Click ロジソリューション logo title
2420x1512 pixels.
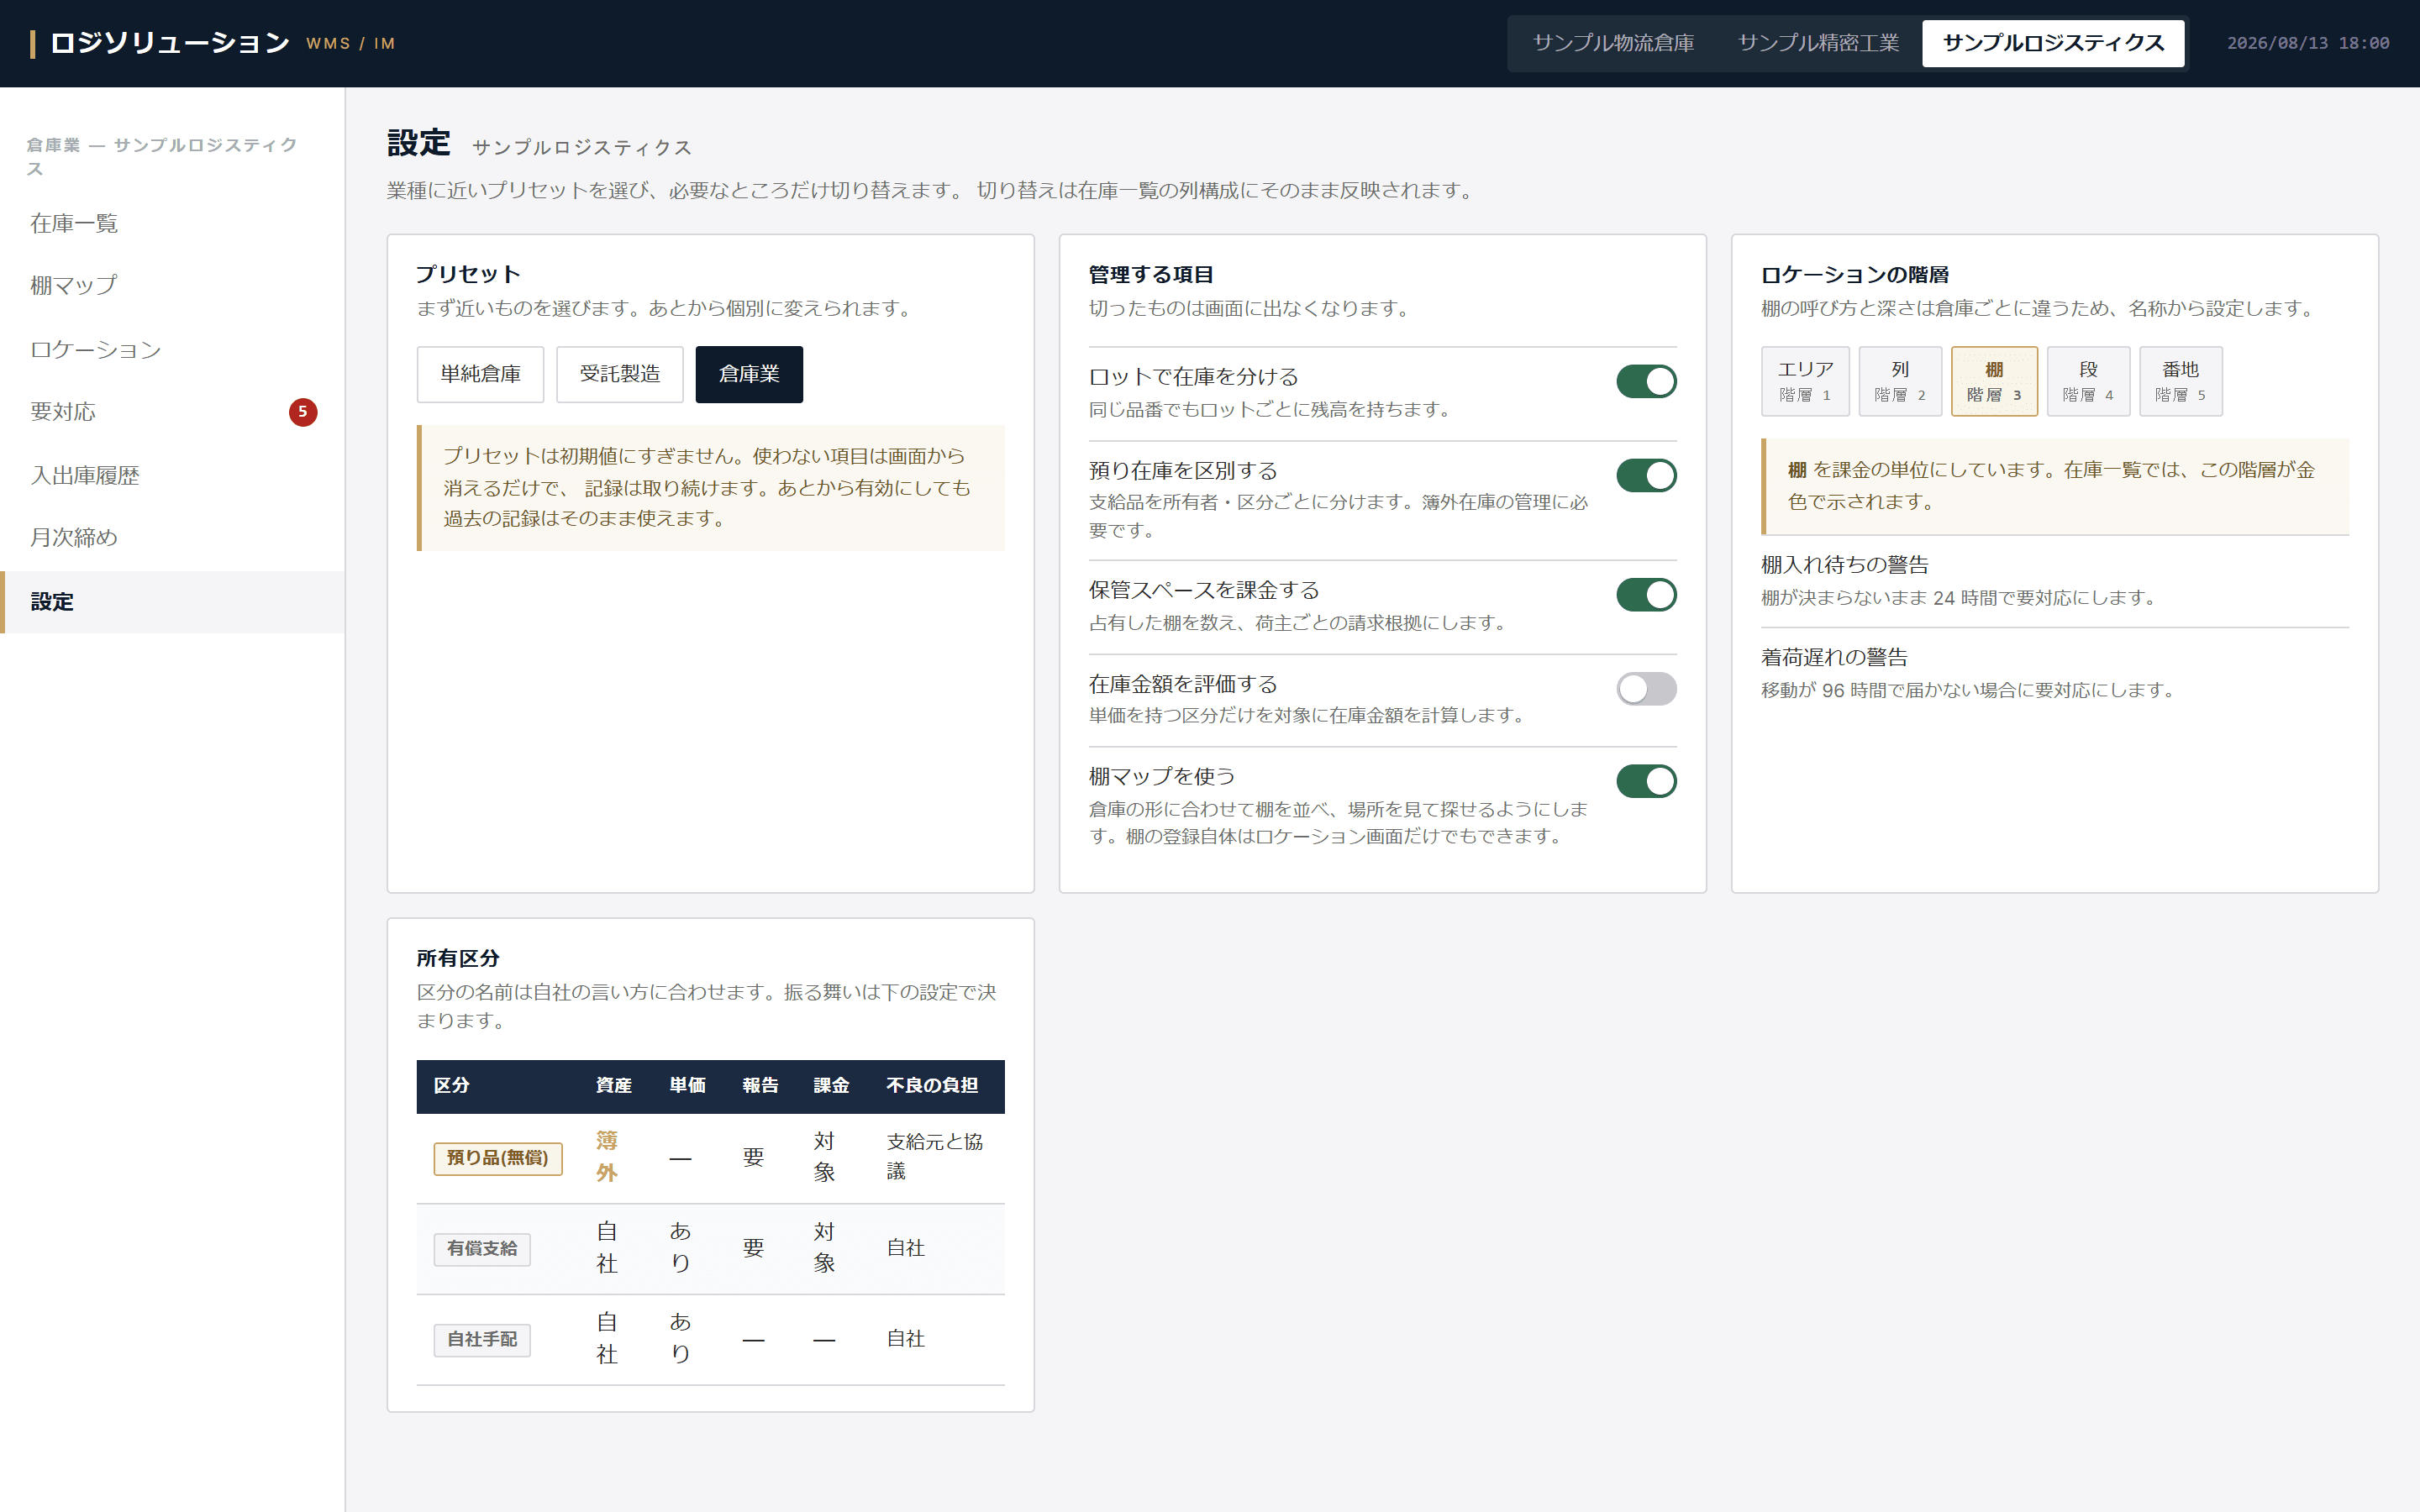point(170,43)
